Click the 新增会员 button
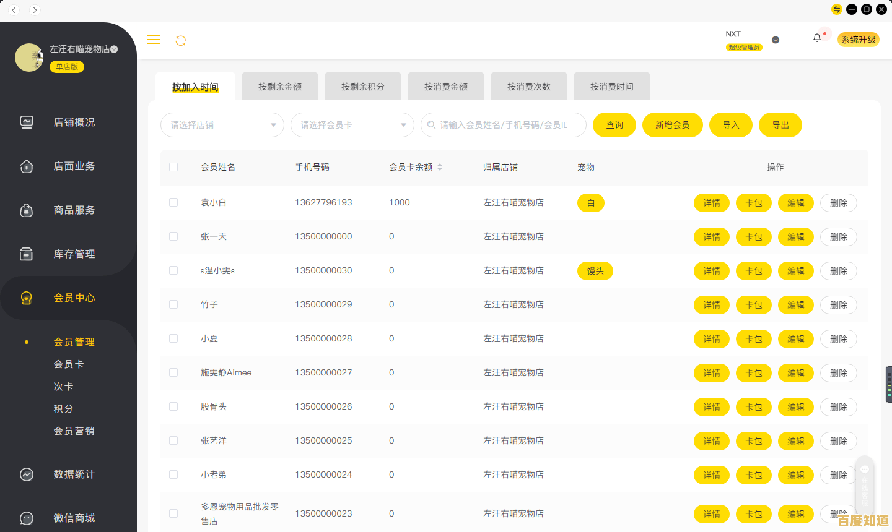 [x=673, y=125]
